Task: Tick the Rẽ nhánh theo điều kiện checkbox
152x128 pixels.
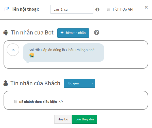Action: (16, 102)
